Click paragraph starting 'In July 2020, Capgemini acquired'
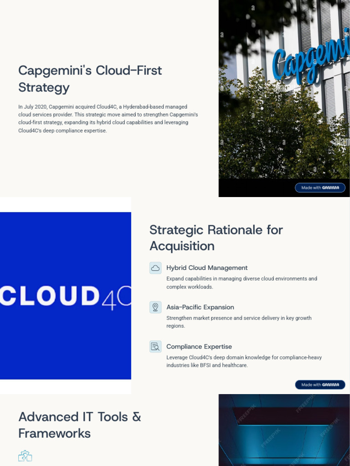Image resolution: width=350 pixels, height=466 pixels. click(108, 119)
